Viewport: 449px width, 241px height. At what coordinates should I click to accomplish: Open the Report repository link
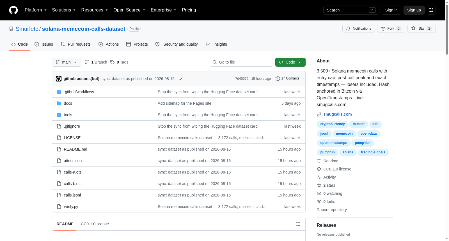coord(332,210)
